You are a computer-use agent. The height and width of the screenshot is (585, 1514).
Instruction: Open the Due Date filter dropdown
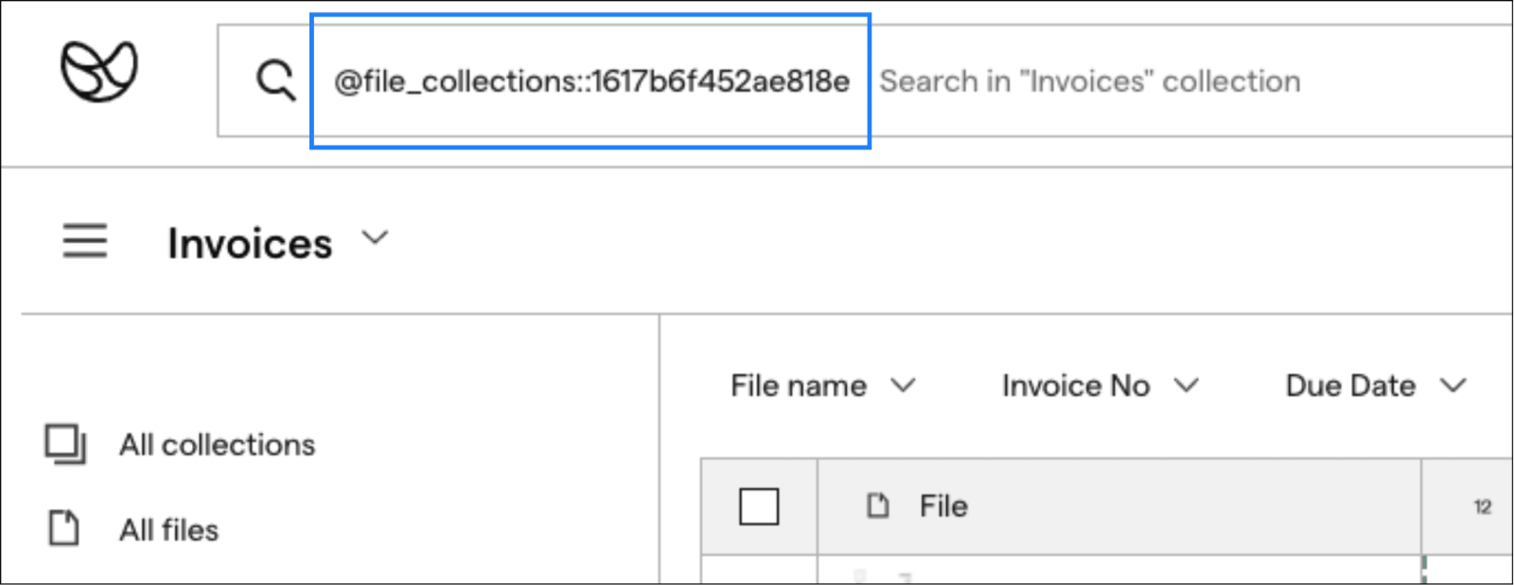(x=1375, y=386)
